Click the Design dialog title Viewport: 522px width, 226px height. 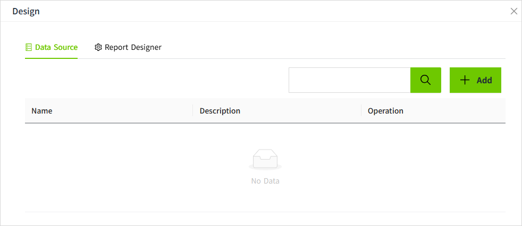pyautogui.click(x=26, y=11)
